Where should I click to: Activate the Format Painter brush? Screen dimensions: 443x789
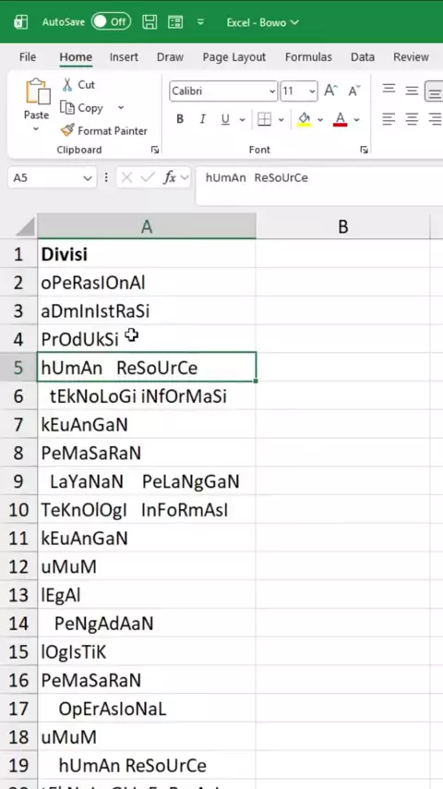(x=66, y=131)
